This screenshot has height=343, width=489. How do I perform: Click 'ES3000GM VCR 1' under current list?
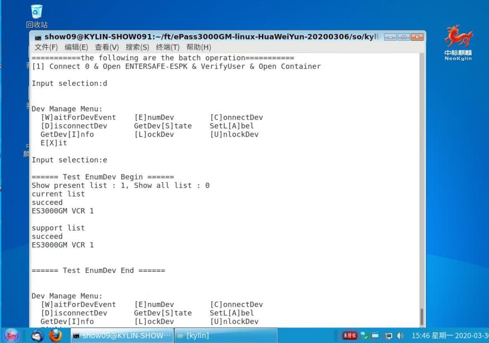[62, 211]
